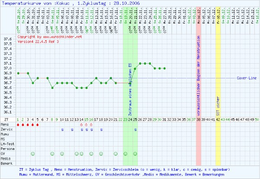Click the last temperature point on day 31
This screenshot has height=179, width=260.
[x=165, y=68]
